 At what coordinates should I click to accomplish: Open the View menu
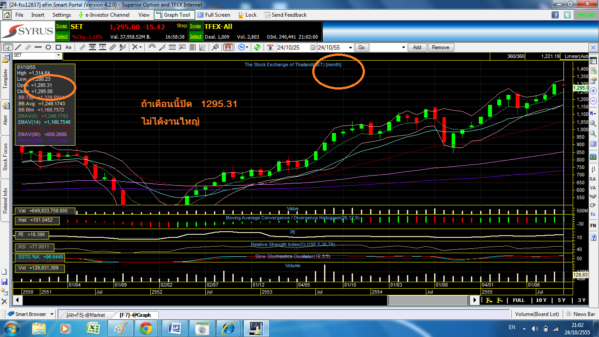pyautogui.click(x=144, y=15)
